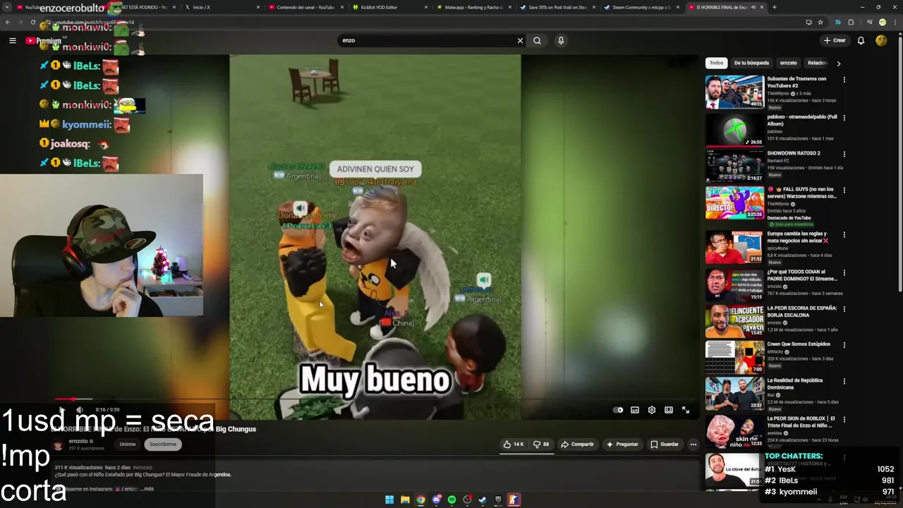Screen dimensions: 903x508
Task: Open 'Subastas de Trasteros con YouTubers #2' thumbnail
Action: pyautogui.click(x=734, y=92)
